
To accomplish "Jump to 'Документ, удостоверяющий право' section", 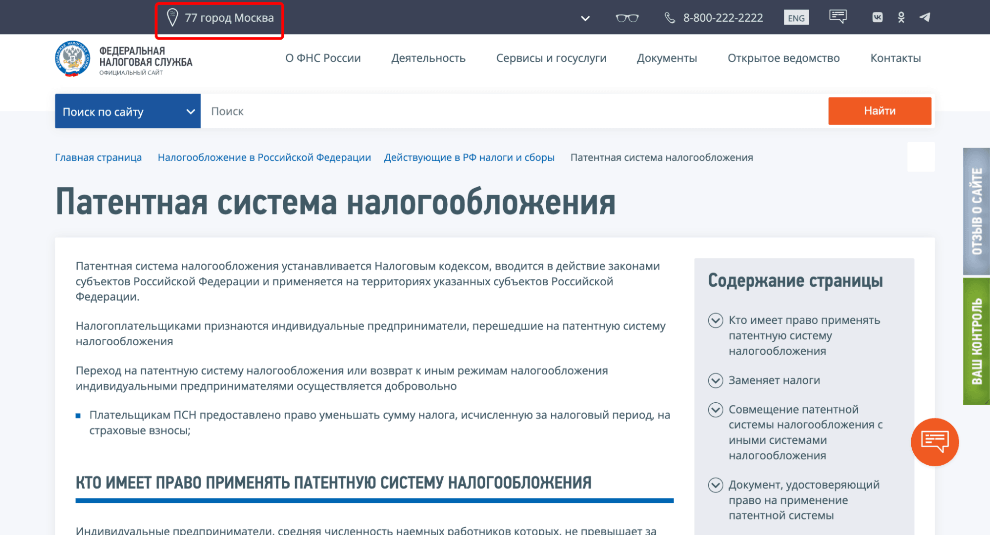I will 804,500.
